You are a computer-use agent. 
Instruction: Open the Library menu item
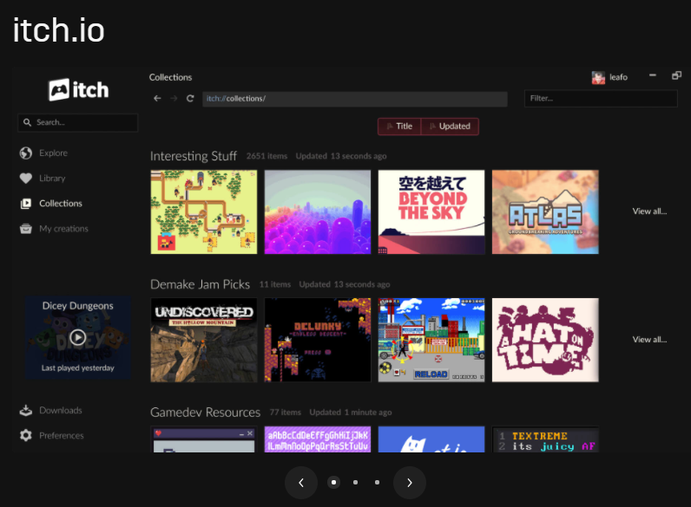(x=52, y=179)
